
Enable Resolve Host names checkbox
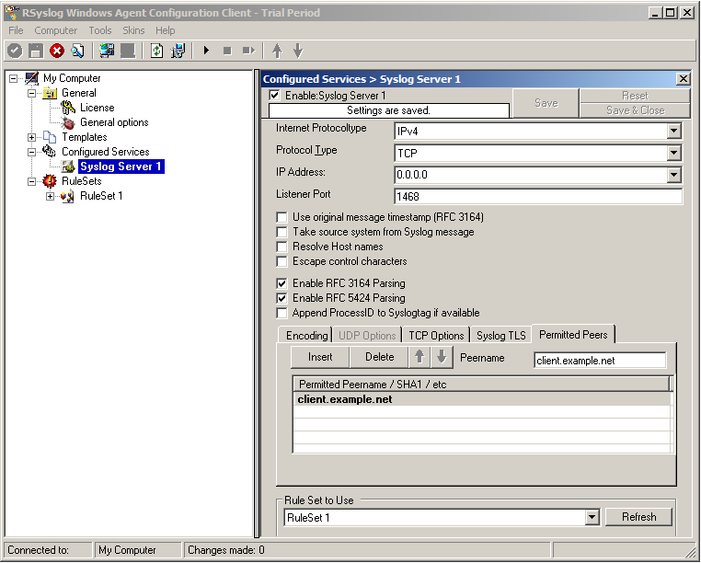click(x=282, y=247)
